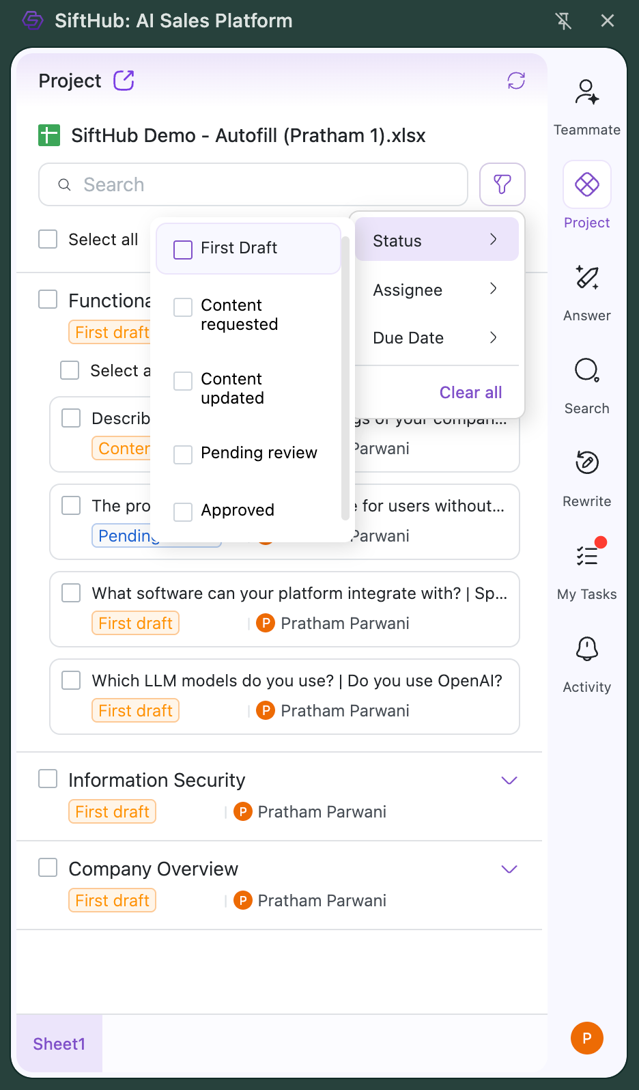
Task: Open the Rewrite tool
Action: [x=586, y=464]
